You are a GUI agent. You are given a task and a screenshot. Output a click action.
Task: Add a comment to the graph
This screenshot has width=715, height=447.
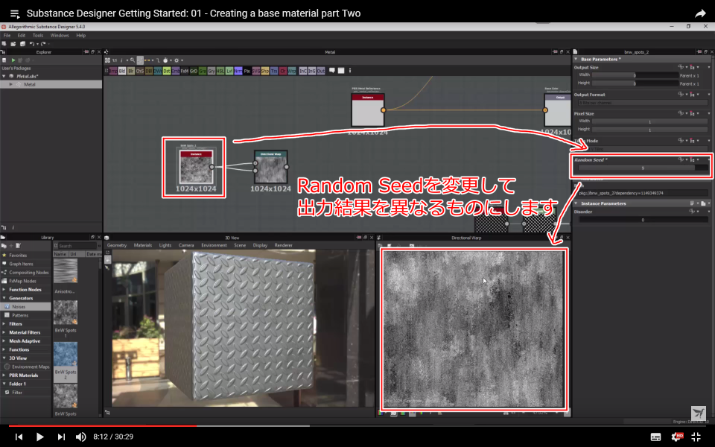pyautogui.click(x=332, y=71)
